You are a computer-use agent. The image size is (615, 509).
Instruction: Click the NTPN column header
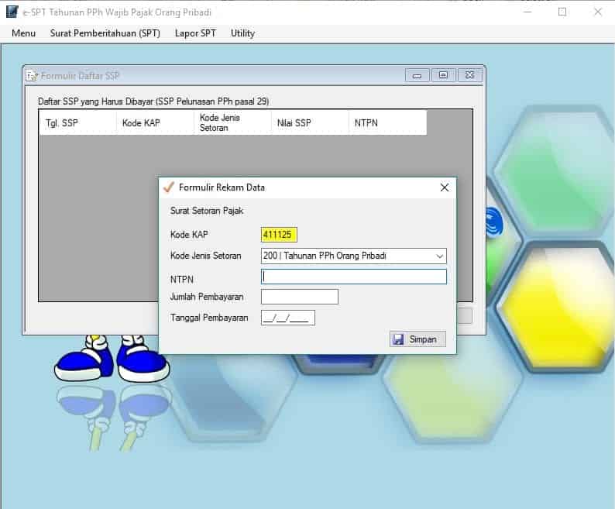pos(387,123)
